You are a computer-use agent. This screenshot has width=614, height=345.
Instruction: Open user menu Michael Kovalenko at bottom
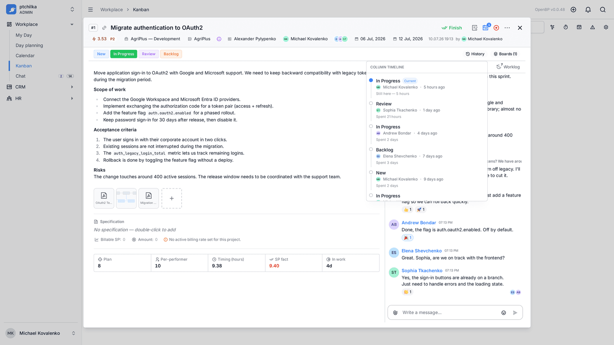41,333
